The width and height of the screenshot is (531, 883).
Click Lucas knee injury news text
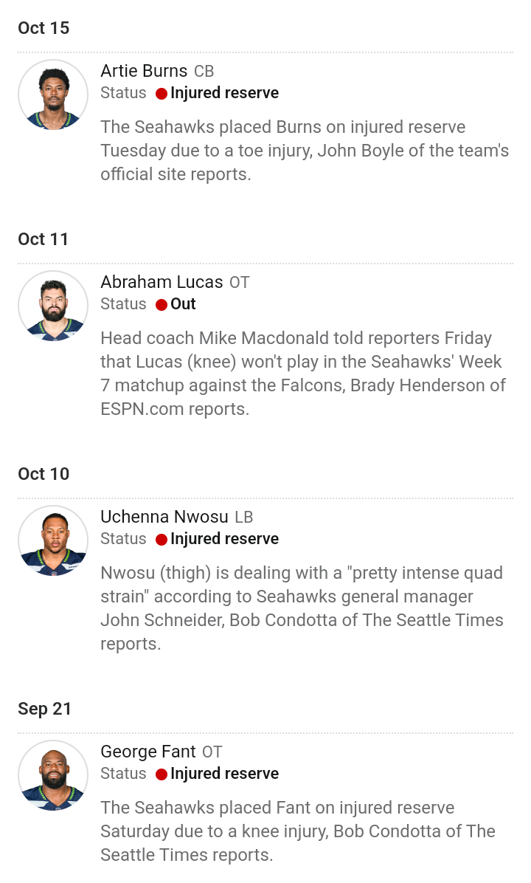pyautogui.click(x=303, y=374)
